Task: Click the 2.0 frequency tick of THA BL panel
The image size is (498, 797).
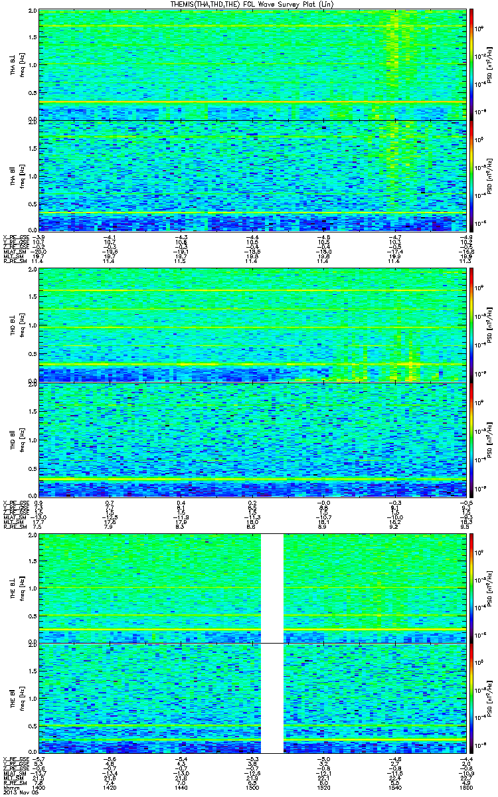Action: 33,12
